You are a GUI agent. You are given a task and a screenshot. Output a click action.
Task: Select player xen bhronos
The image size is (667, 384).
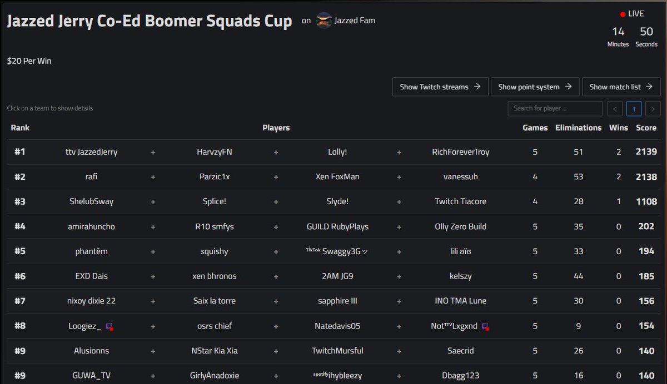tap(215, 276)
